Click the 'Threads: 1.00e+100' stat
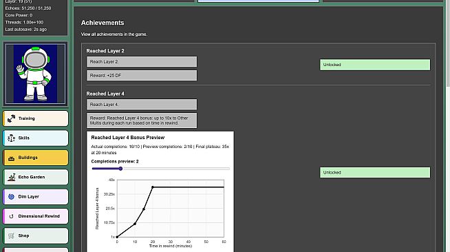Screen dimensions: 450x252 [24, 22]
